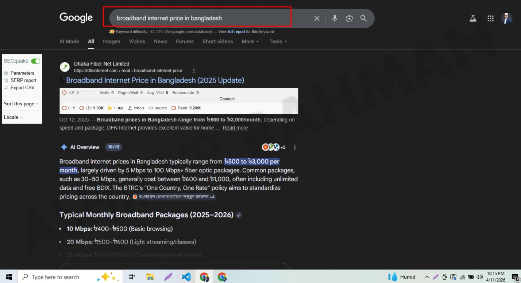Launch Visual Studio Code from taskbar
Screen dimensions: 521x283
(186, 277)
